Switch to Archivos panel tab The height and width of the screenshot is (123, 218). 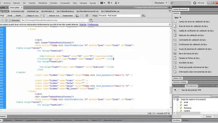click(176, 120)
